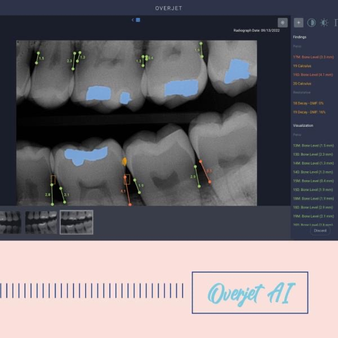Select finding 17M Bone Level 3.3 mm

[313, 57]
